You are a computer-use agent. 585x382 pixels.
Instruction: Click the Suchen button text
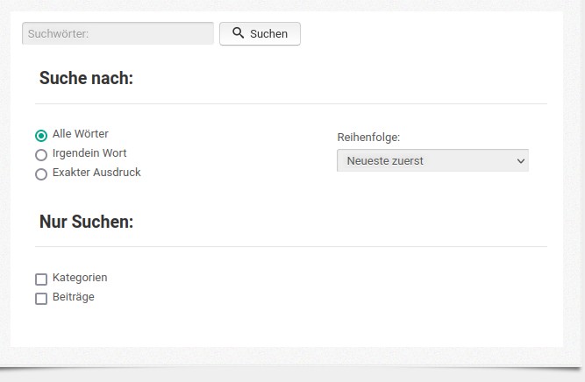(268, 34)
